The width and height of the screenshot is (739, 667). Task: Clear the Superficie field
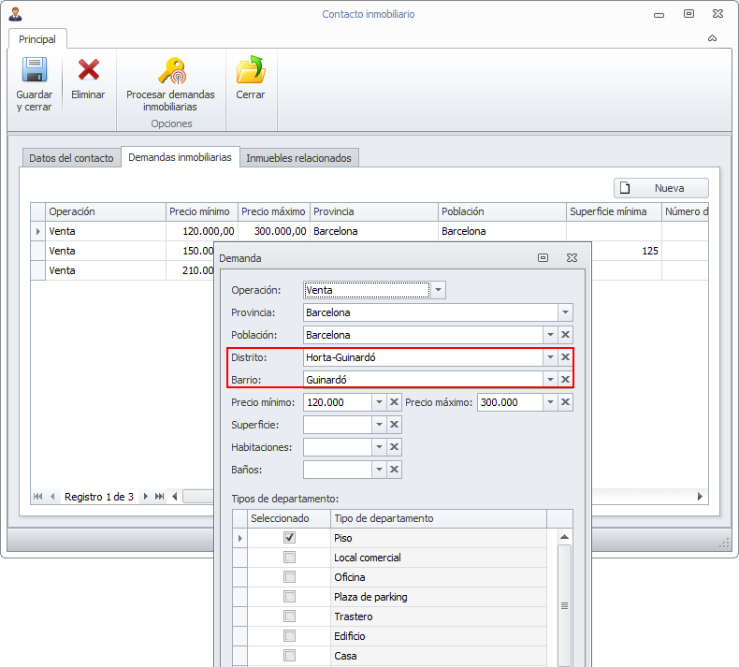394,425
